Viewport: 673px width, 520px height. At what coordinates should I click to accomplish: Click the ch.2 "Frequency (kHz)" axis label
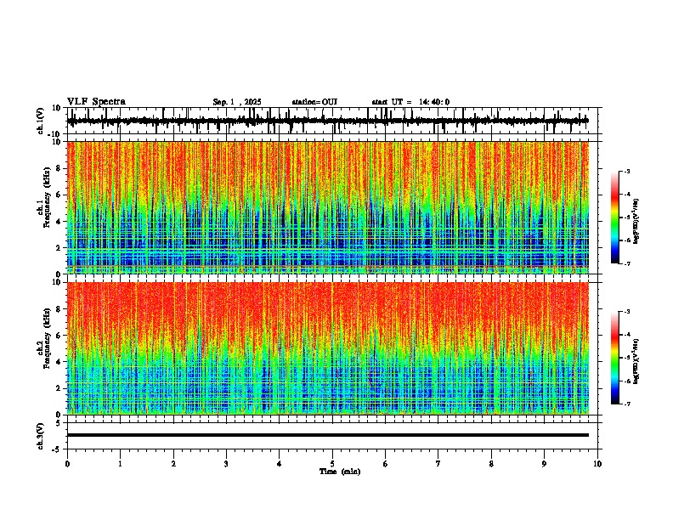47,338
